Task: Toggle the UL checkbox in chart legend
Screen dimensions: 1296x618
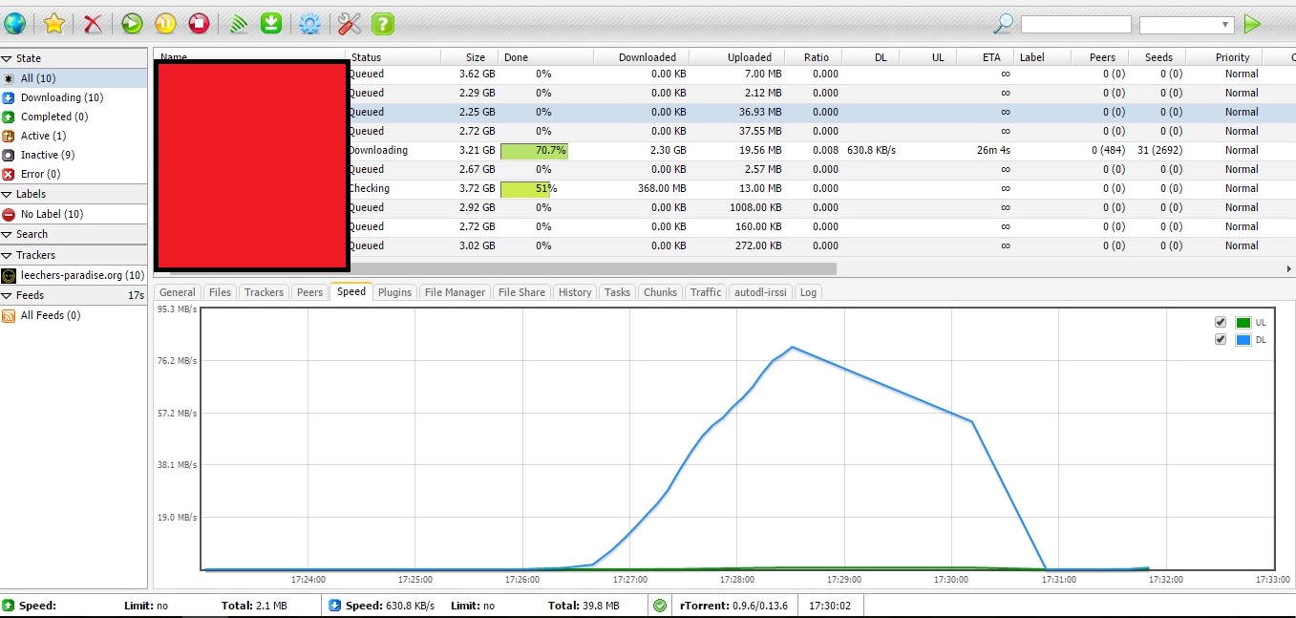Action: pyautogui.click(x=1220, y=322)
